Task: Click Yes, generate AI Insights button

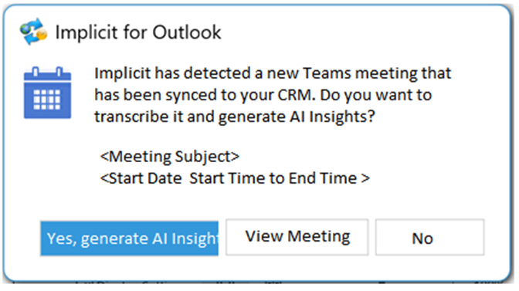Action: point(130,239)
